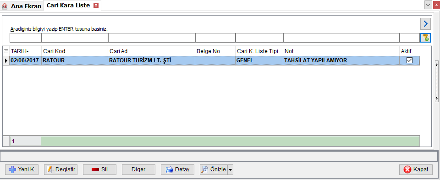Screen dimensions: 440x180
Task: Click the Not filter input field
Action: pyautogui.click(x=341, y=38)
